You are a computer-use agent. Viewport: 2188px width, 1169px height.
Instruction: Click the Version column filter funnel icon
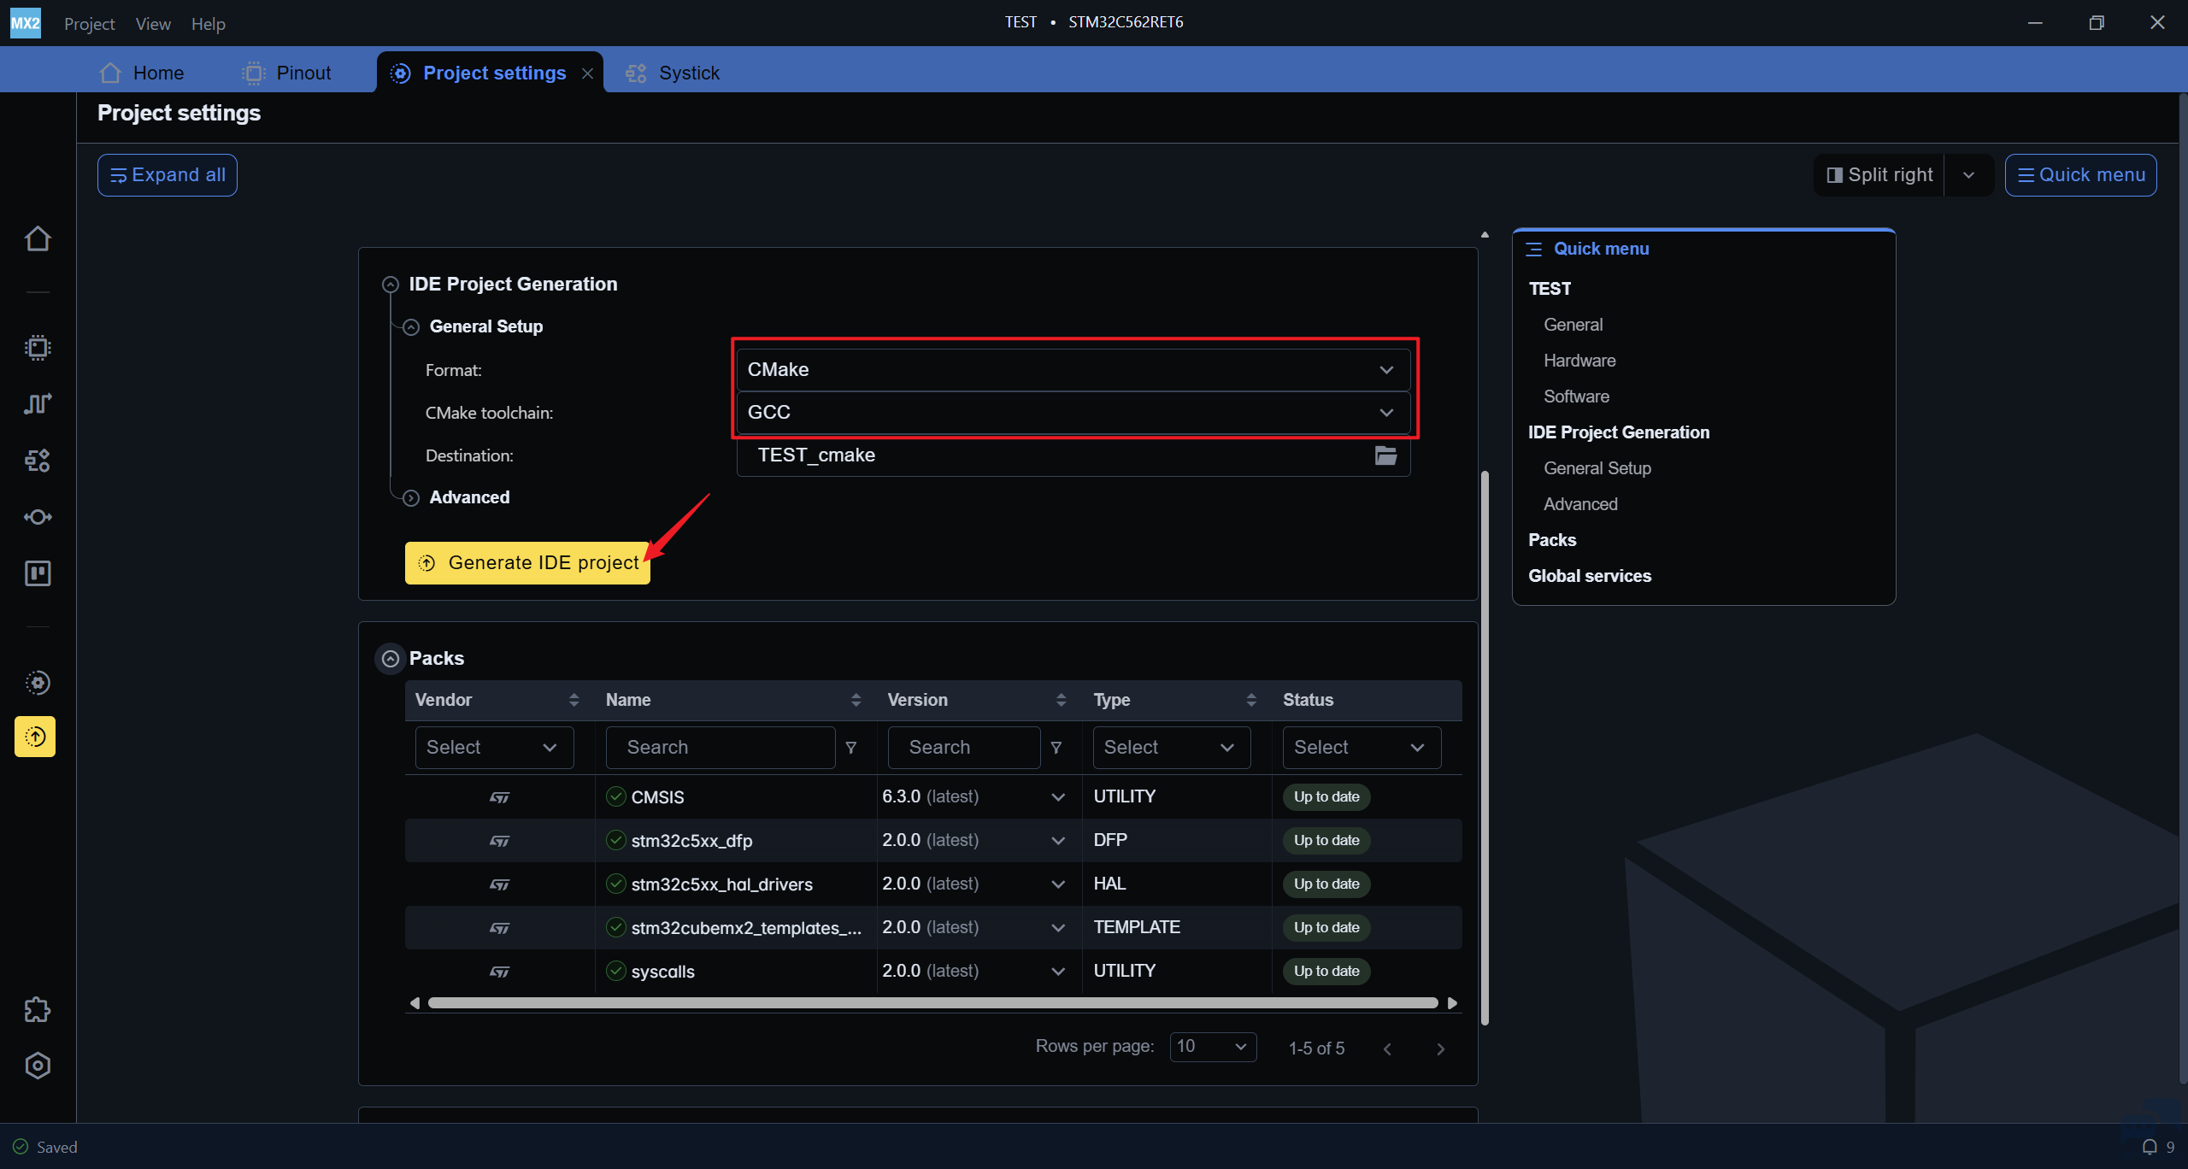[x=1056, y=748]
